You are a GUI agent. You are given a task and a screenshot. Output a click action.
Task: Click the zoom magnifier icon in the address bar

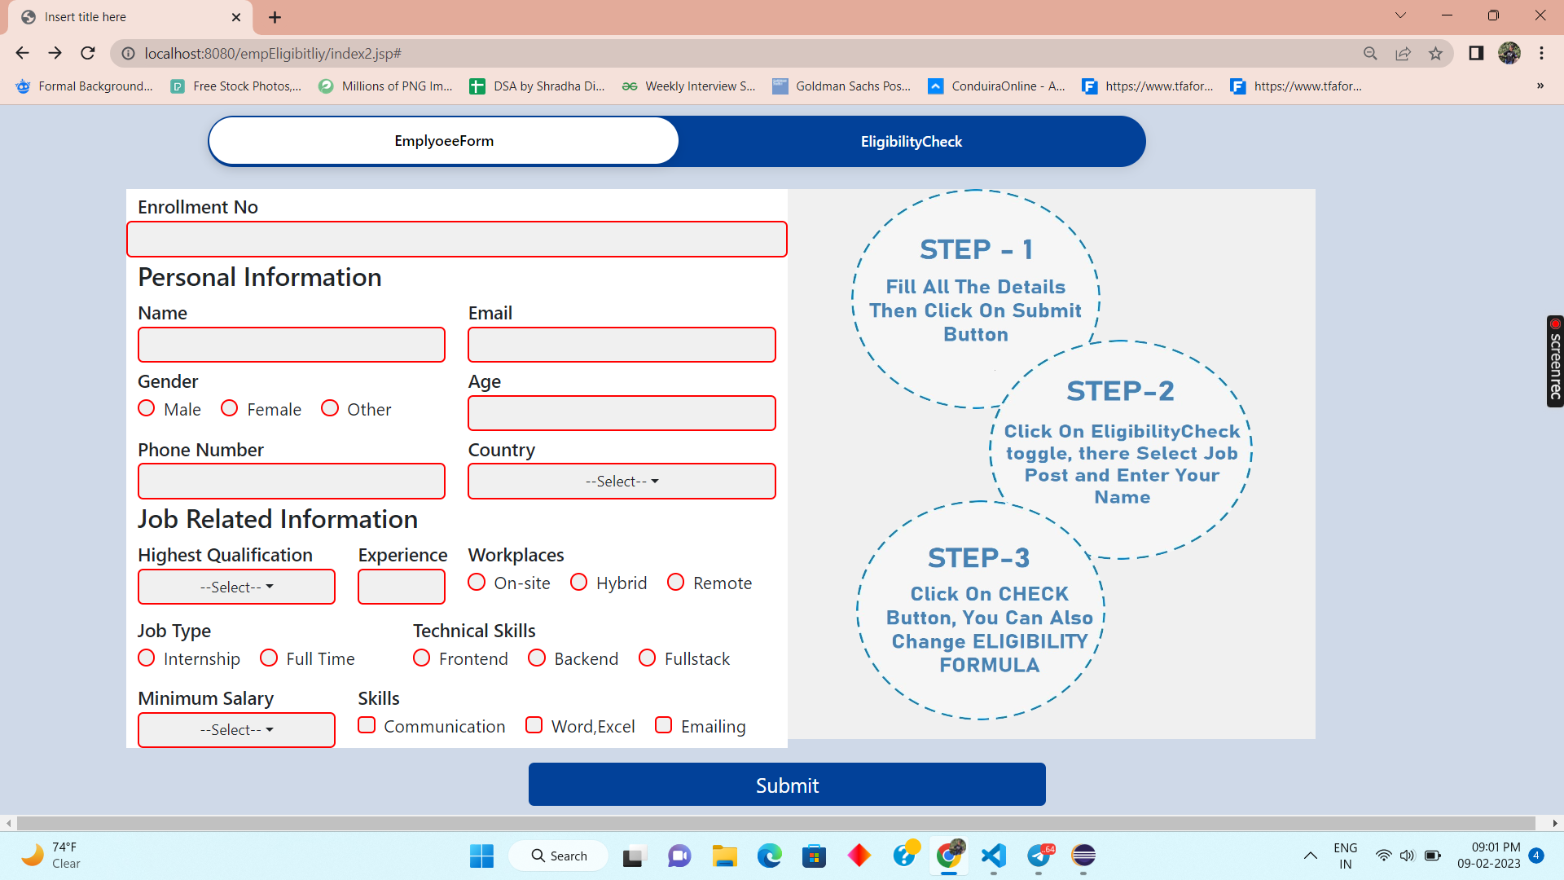(1370, 54)
